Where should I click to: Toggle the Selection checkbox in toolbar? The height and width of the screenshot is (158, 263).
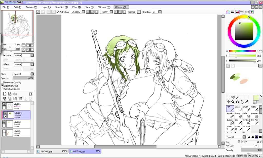click(58, 12)
